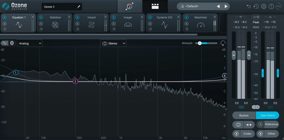Toggle Imager power button
The width and height of the screenshot is (284, 140).
[x=114, y=17]
